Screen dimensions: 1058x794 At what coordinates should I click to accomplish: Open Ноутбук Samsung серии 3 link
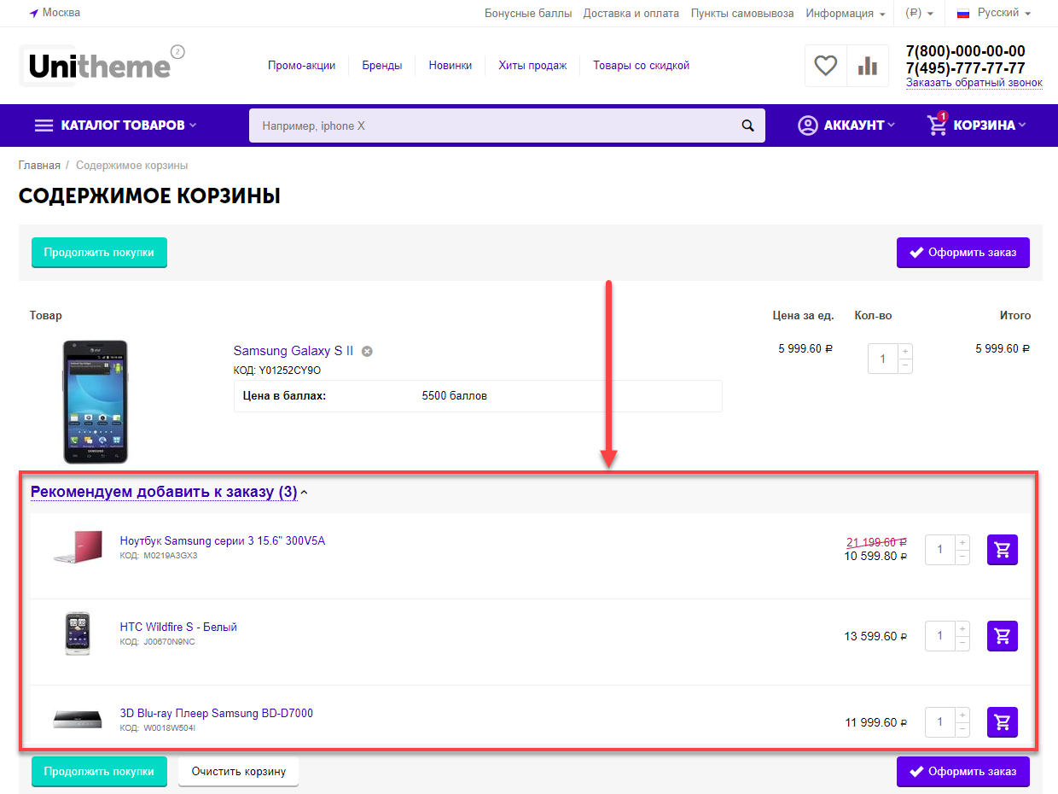tap(223, 540)
